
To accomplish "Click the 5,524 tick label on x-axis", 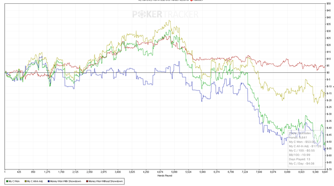I will 188,172.
